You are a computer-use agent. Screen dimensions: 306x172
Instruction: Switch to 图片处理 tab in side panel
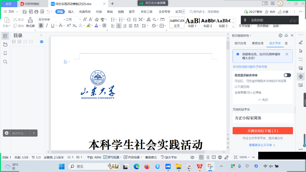tap(240, 43)
